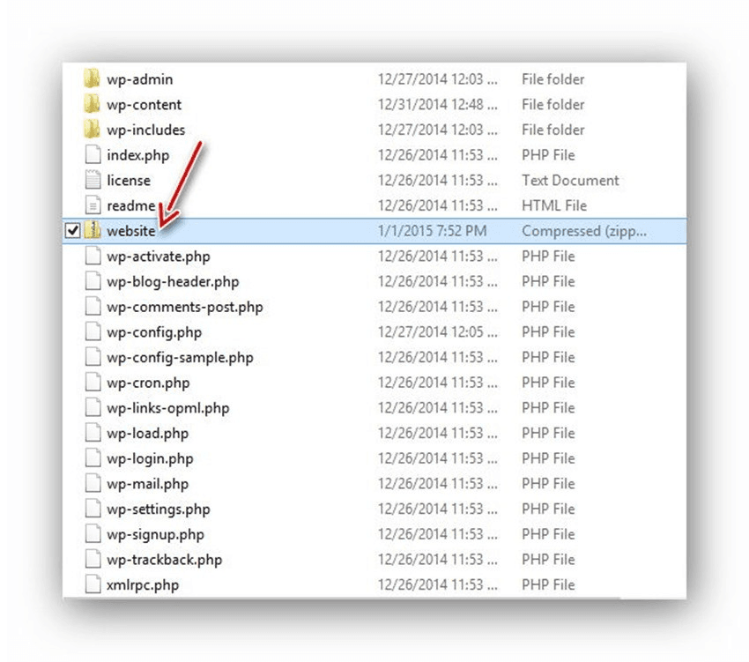
Task: Click the PHP File type of xmlrpc.php
Action: (x=548, y=585)
